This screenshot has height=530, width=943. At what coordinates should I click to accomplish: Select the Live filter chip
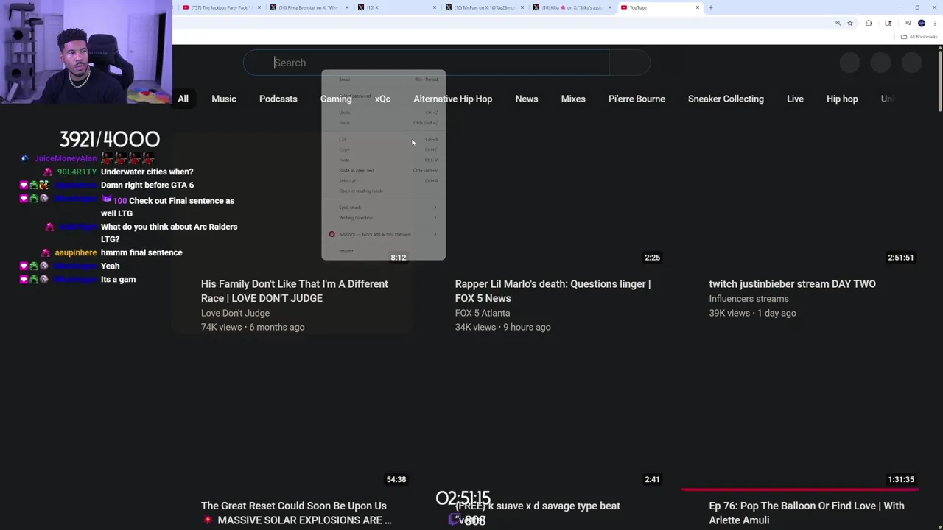click(795, 99)
